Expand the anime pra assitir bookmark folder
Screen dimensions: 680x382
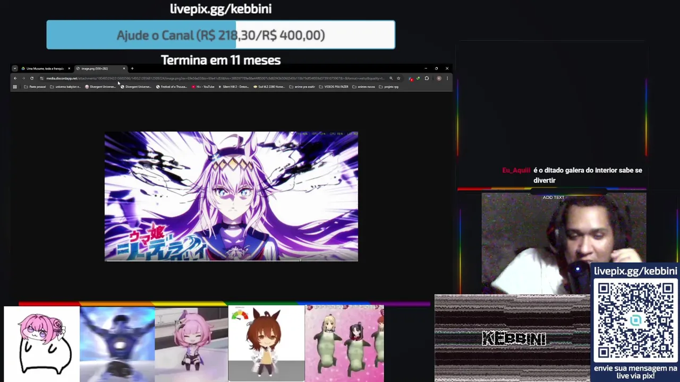click(x=302, y=86)
